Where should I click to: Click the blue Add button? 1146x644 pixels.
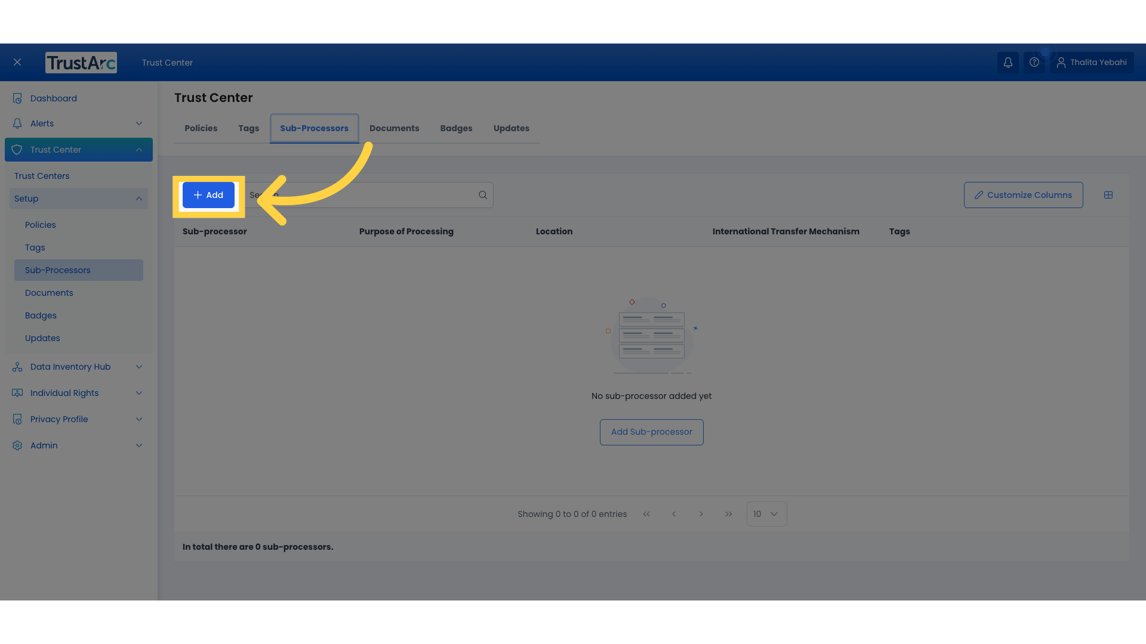(x=208, y=195)
